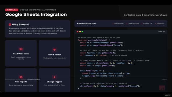Click the green dot in code window header

tap(83, 32)
